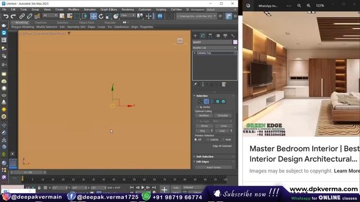
Task: Activate Select and Scale tool
Action: point(109,16)
